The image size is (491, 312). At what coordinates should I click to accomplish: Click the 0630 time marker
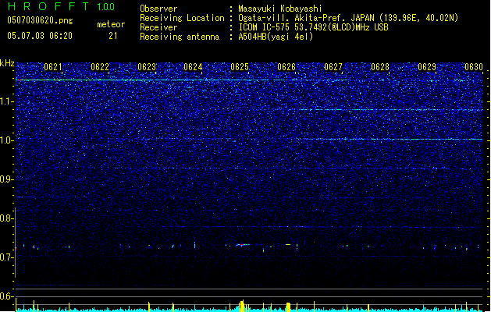474,67
